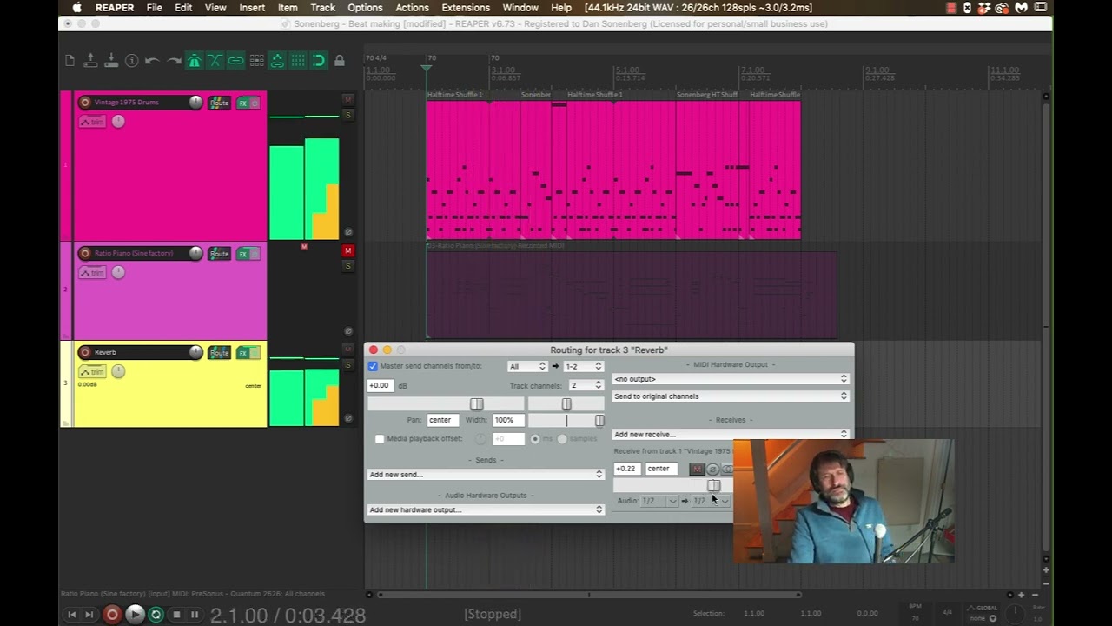Open Route button on Reverb track
Viewport: 1112px width, 626px height.
tap(219, 353)
